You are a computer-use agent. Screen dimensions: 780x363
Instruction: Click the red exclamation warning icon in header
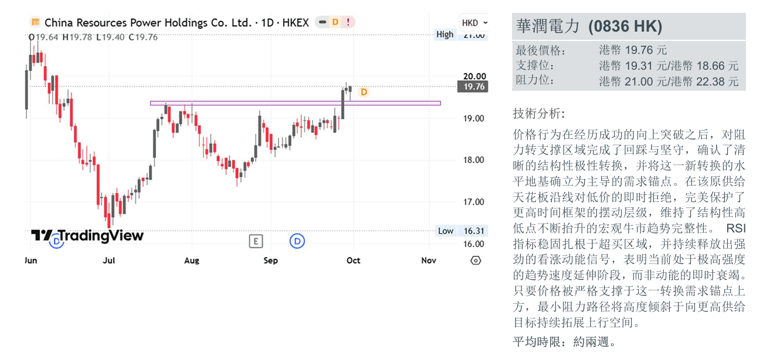(348, 22)
